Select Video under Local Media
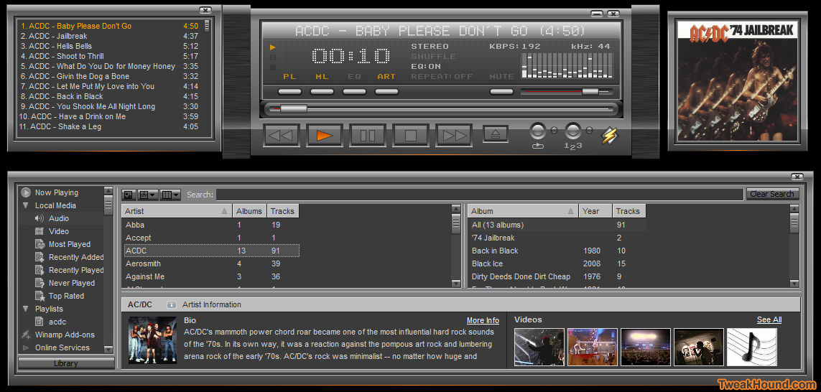 point(59,231)
